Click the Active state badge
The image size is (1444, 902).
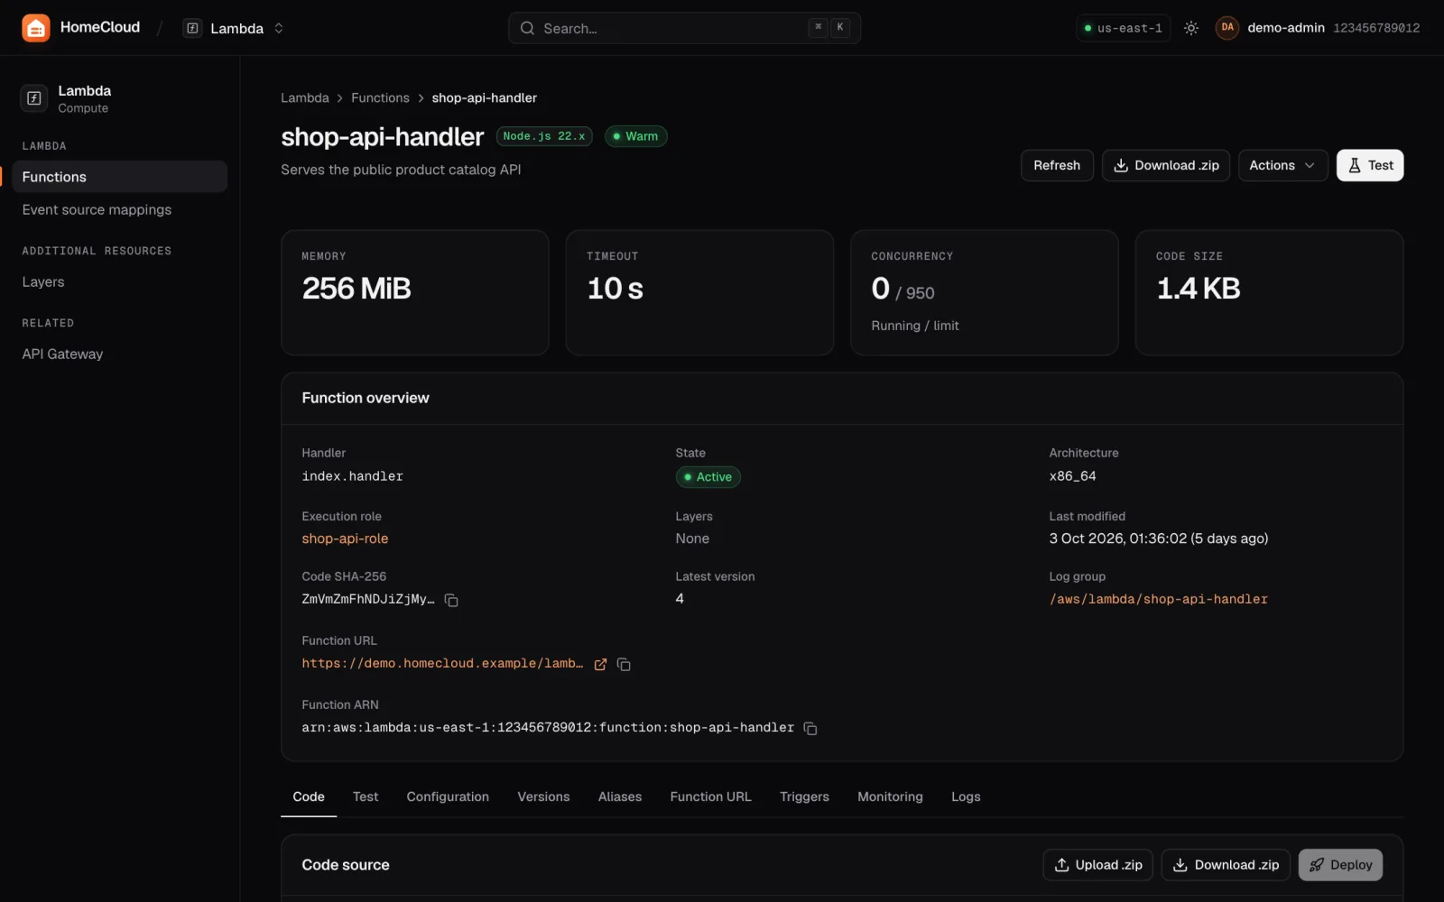708,477
